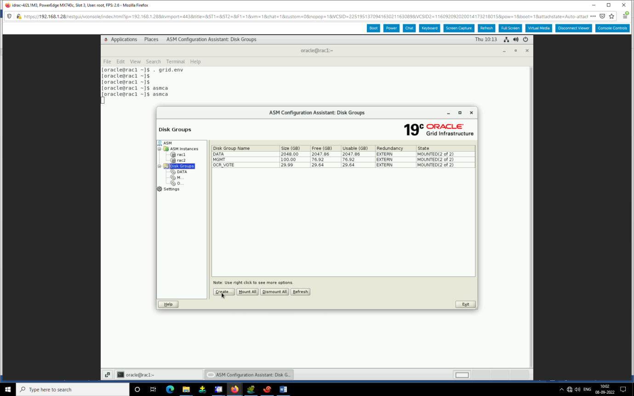Open terminal View menu
634x396 pixels.
pos(135,62)
